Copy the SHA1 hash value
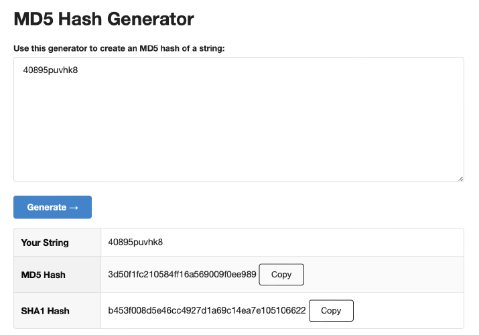This screenshot has height=335, width=479. [331, 311]
